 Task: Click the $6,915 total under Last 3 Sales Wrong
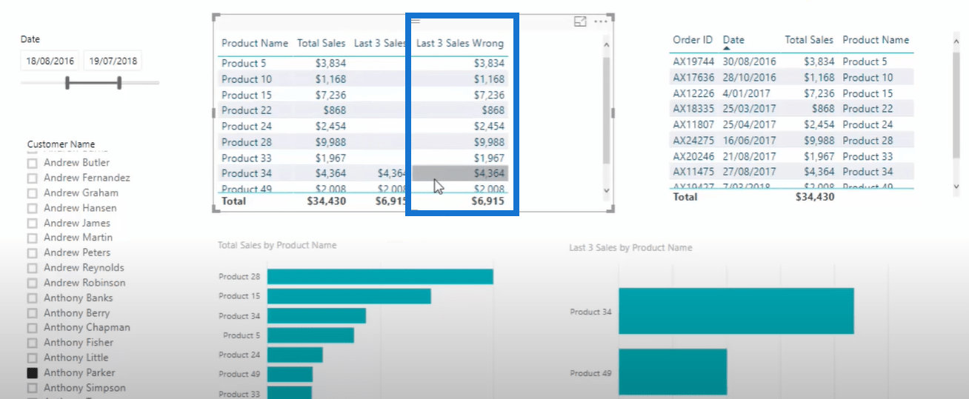coord(487,201)
